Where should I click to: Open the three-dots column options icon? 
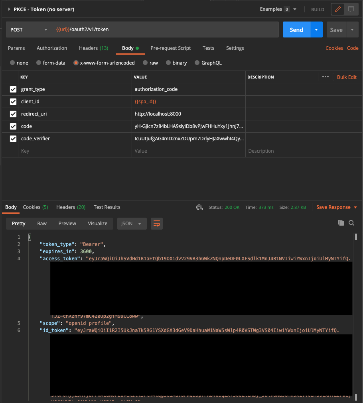325,77
